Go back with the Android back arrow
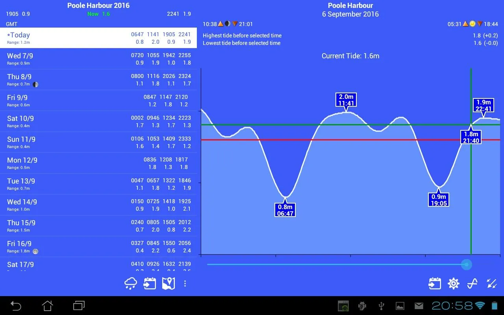504x315 pixels. [x=16, y=306]
